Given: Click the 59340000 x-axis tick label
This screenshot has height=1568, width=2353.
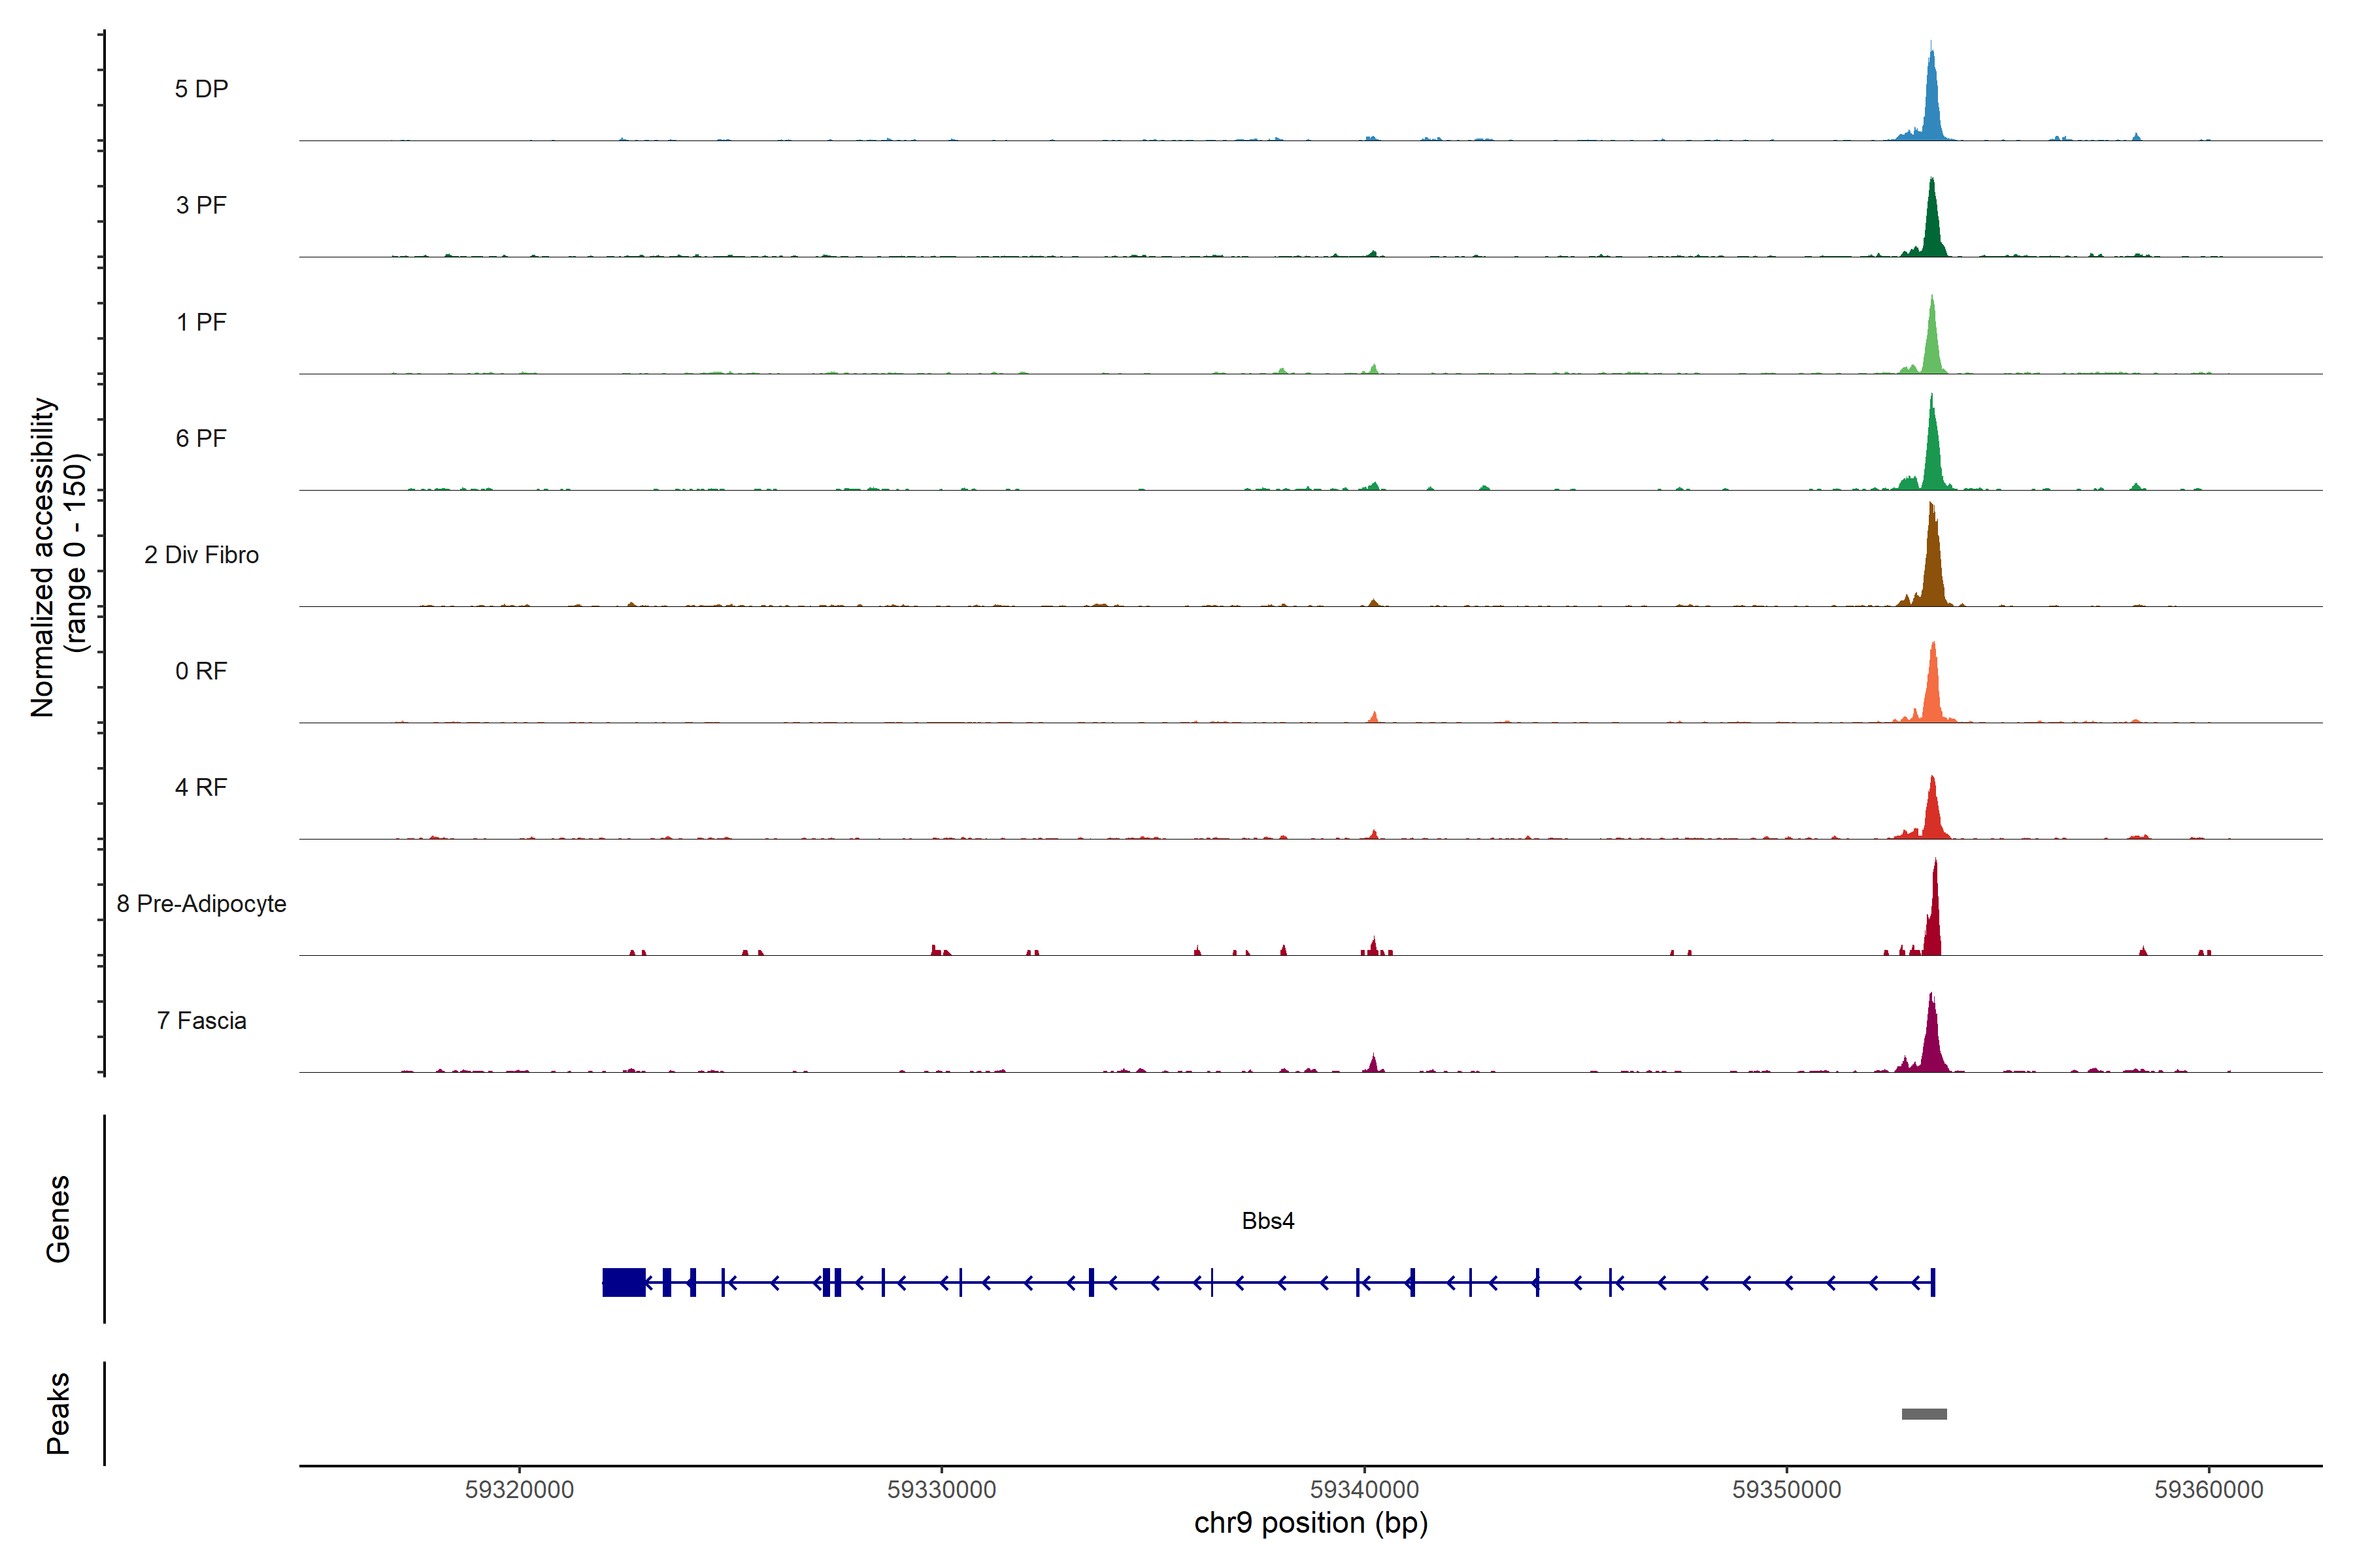Looking at the screenshot, I should coord(1363,1489).
